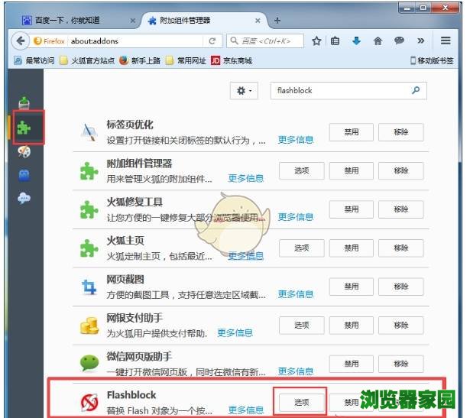Open the Appearance palette sidebar category
Screen dimensions: 470x418
click(24, 152)
